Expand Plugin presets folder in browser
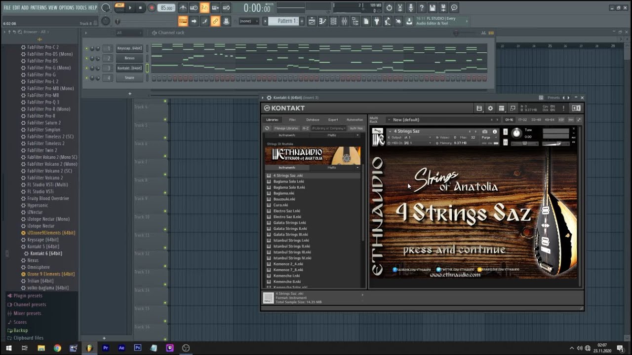This screenshot has width=632, height=355. click(28, 296)
